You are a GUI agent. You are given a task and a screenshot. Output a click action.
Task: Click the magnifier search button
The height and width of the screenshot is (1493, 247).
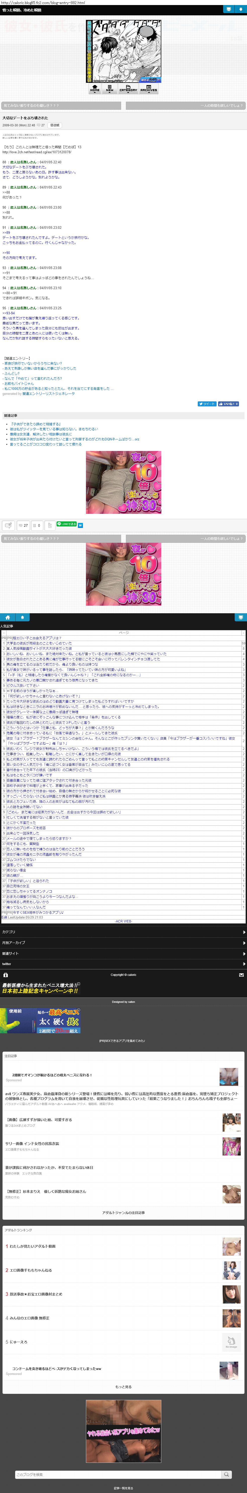[227, 1474]
